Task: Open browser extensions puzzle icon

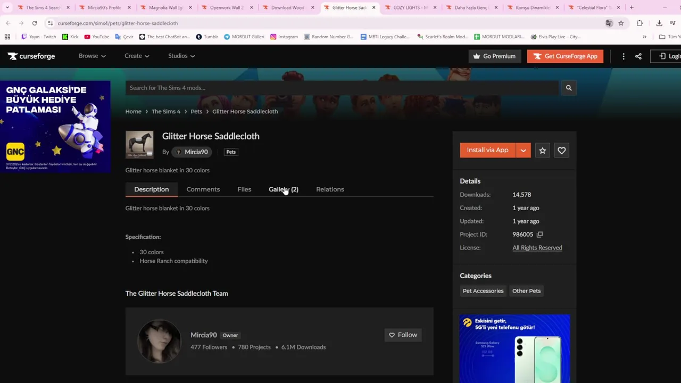Action: pyautogui.click(x=640, y=23)
